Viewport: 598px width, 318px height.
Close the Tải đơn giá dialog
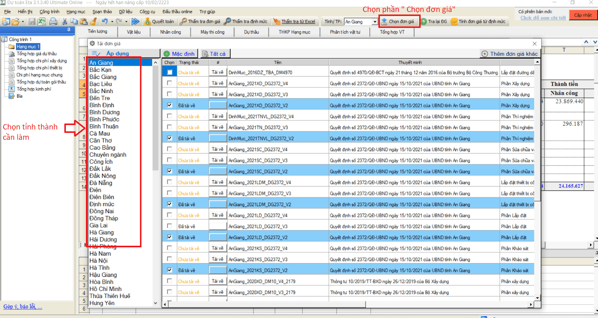(534, 44)
